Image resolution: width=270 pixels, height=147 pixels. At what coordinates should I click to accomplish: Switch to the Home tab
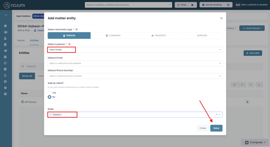pos(21,40)
